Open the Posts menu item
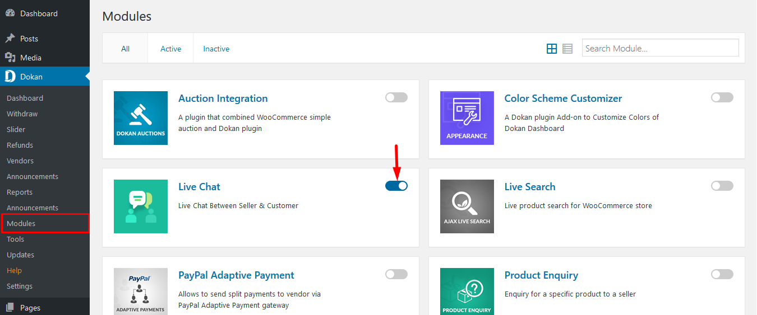Image resolution: width=757 pixels, height=315 pixels. click(45, 39)
